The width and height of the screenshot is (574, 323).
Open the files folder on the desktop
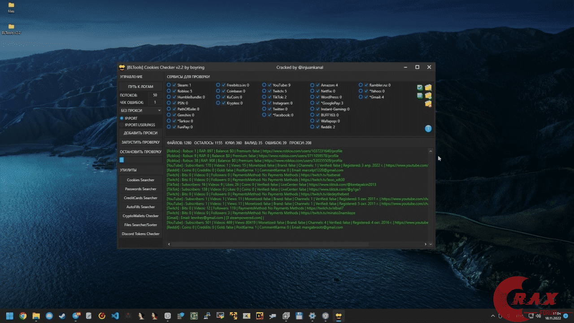tap(11, 8)
